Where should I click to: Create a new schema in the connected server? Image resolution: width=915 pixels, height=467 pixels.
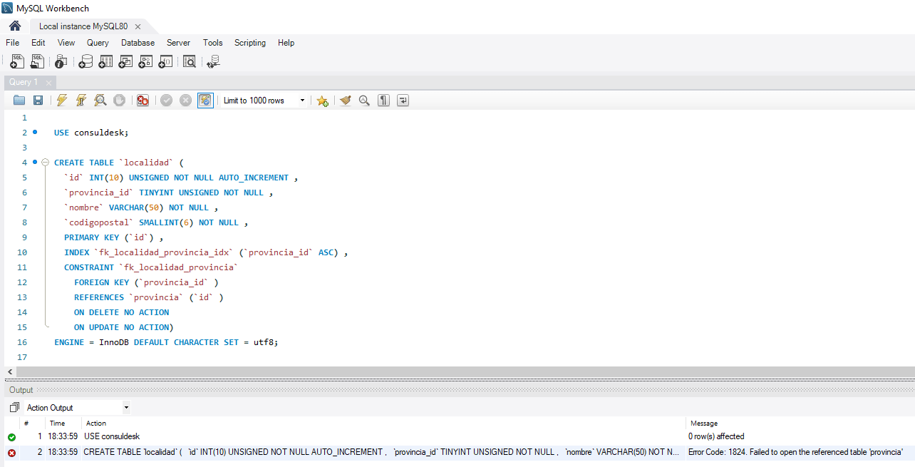pos(86,61)
